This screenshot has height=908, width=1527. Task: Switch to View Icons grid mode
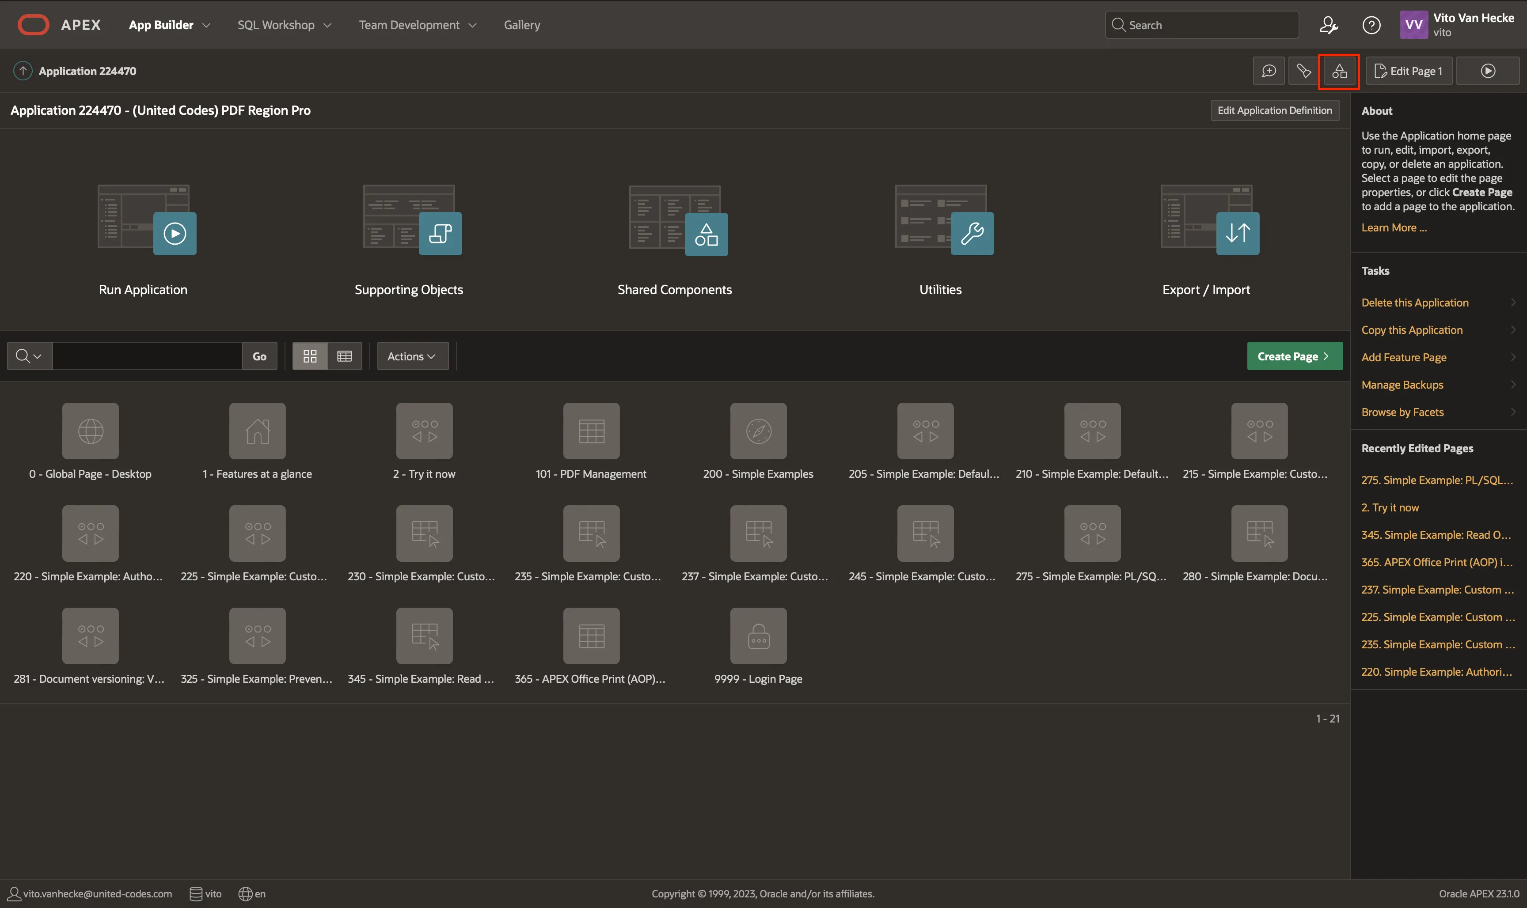[310, 356]
